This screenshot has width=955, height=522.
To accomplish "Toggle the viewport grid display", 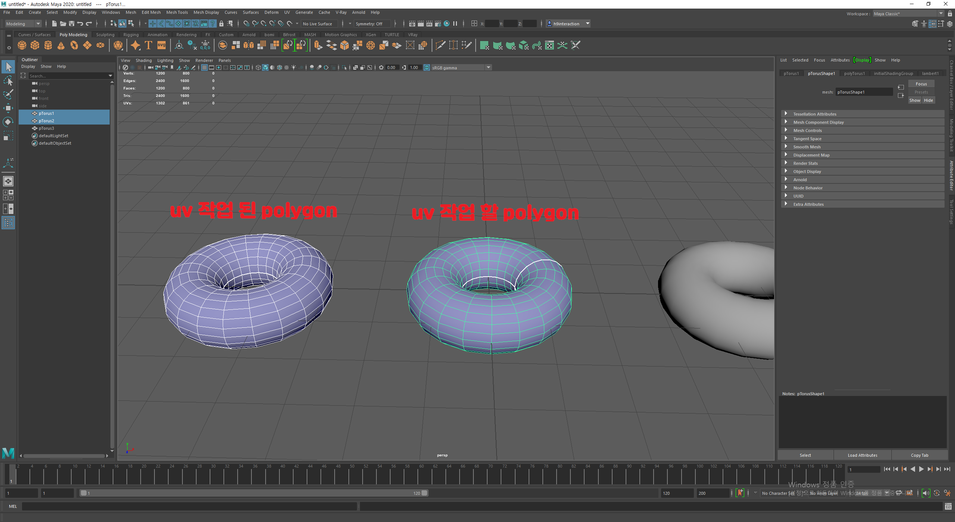I will pos(204,67).
